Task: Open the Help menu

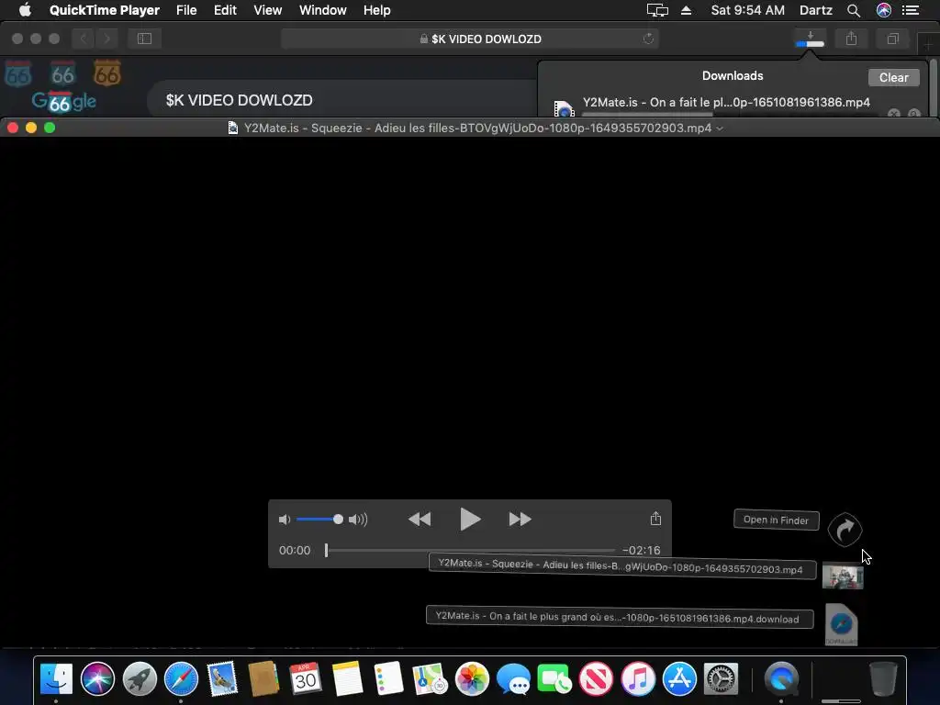Action: pos(376,10)
